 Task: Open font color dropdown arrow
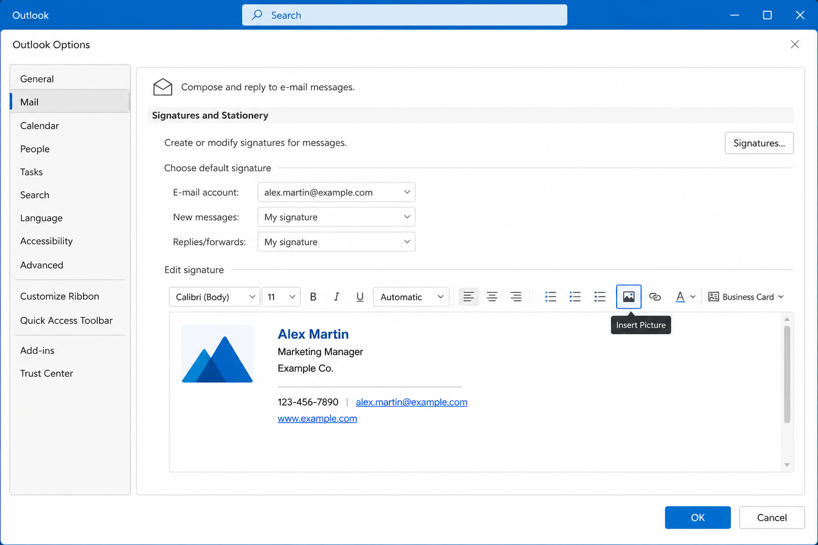click(x=693, y=297)
